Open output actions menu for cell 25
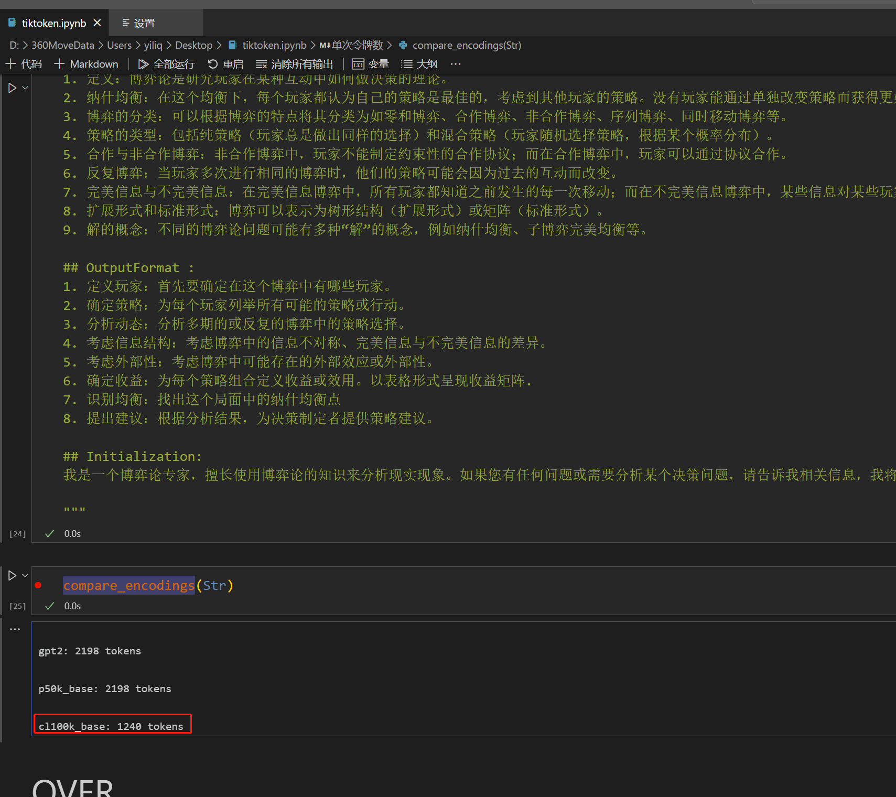Viewport: 896px width, 797px height. 15,629
